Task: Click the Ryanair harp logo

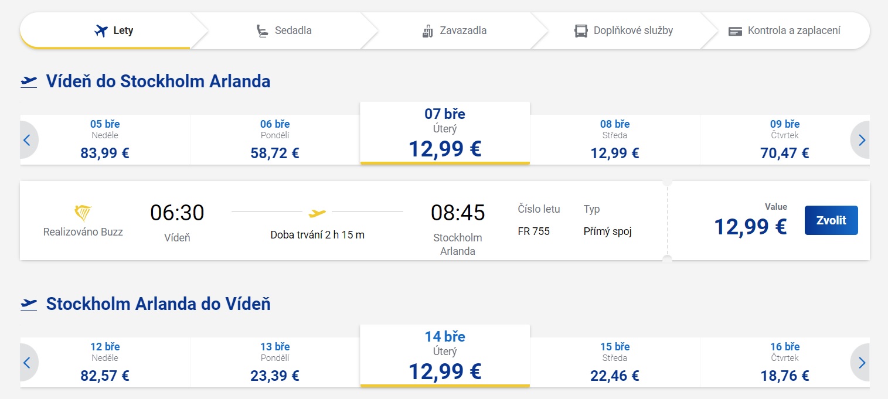Action: tap(83, 213)
